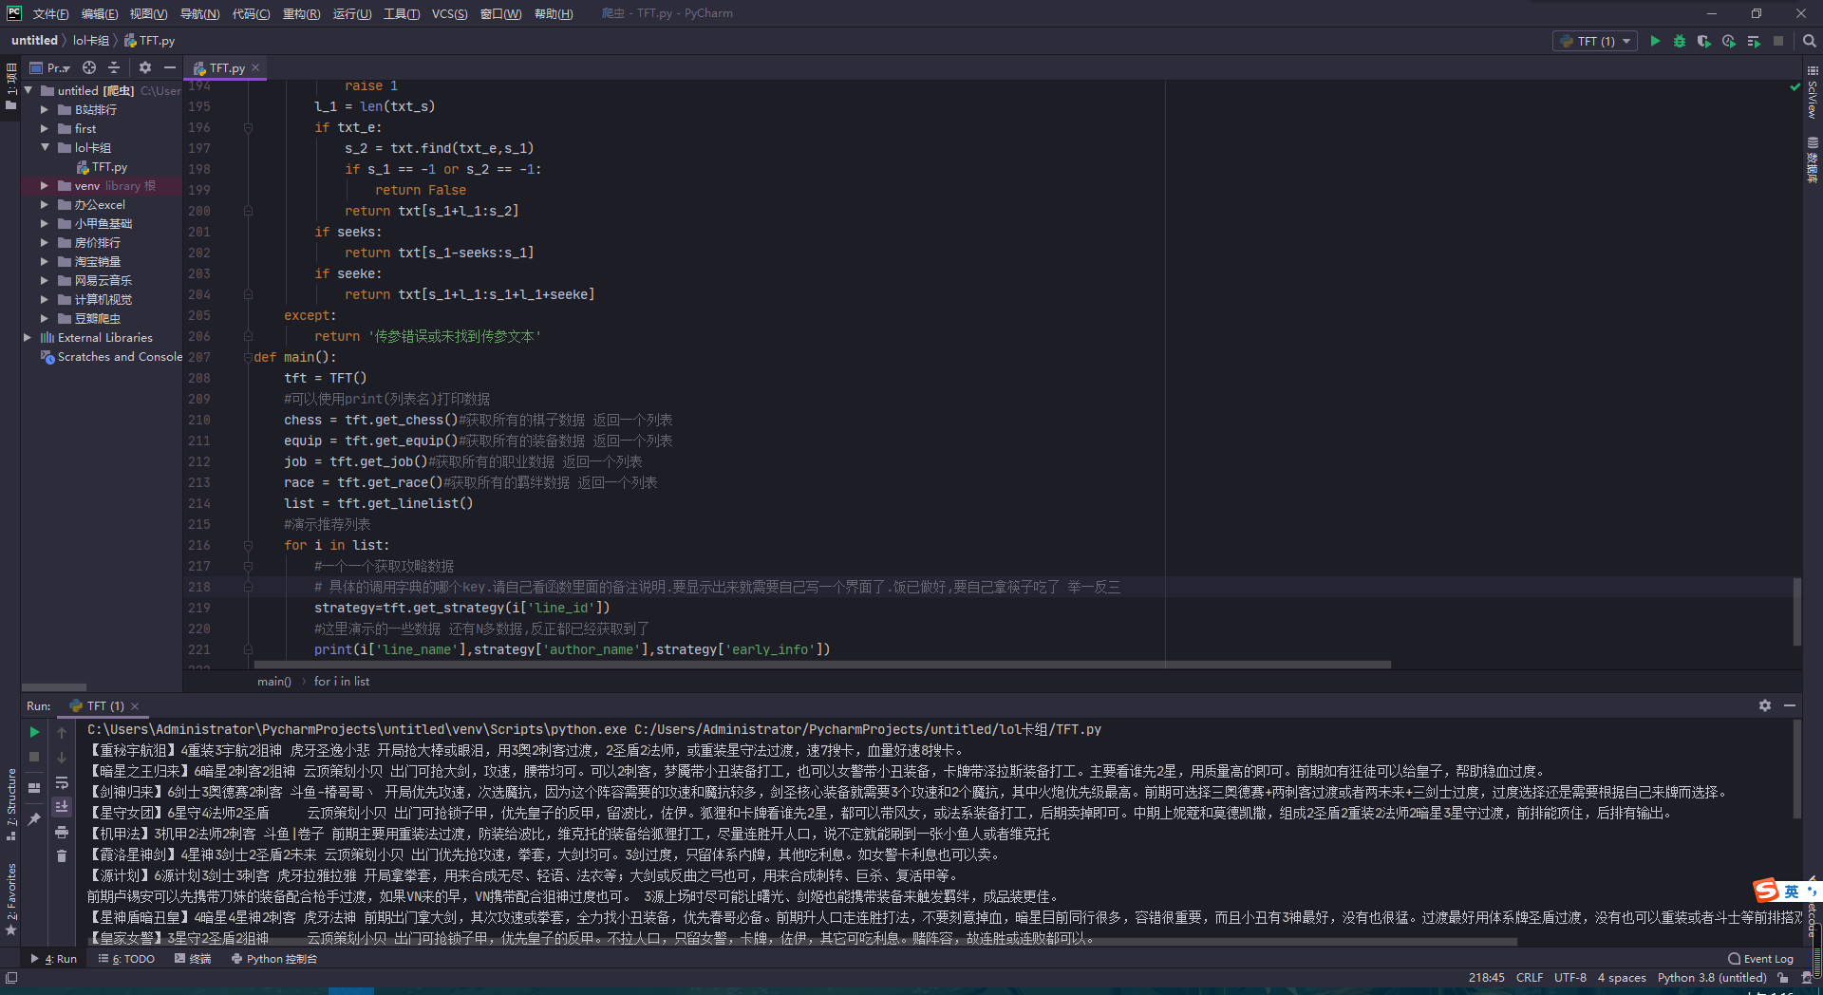This screenshot has height=995, width=1823.
Task: Open Run panel settings gear
Action: 1765,705
